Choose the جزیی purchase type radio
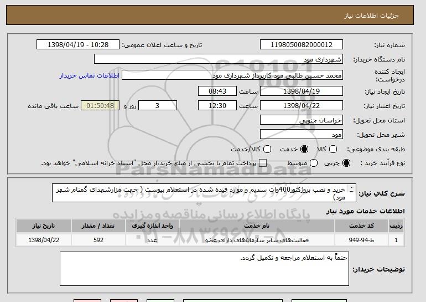Screen dimensions: 426x302 [346, 163]
